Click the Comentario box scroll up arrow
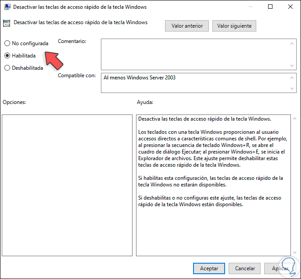This screenshot has height=279, width=301. (292, 43)
